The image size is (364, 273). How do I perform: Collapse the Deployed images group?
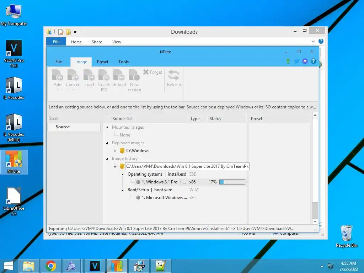(x=107, y=143)
